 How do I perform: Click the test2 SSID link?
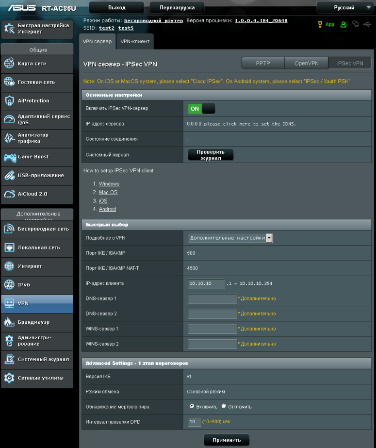click(106, 28)
